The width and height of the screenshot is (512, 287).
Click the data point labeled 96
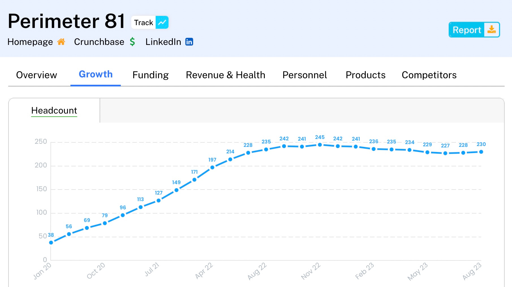pos(123,215)
